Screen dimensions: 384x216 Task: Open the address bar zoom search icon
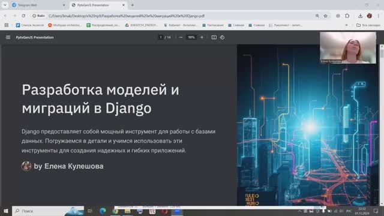pyautogui.click(x=317, y=16)
